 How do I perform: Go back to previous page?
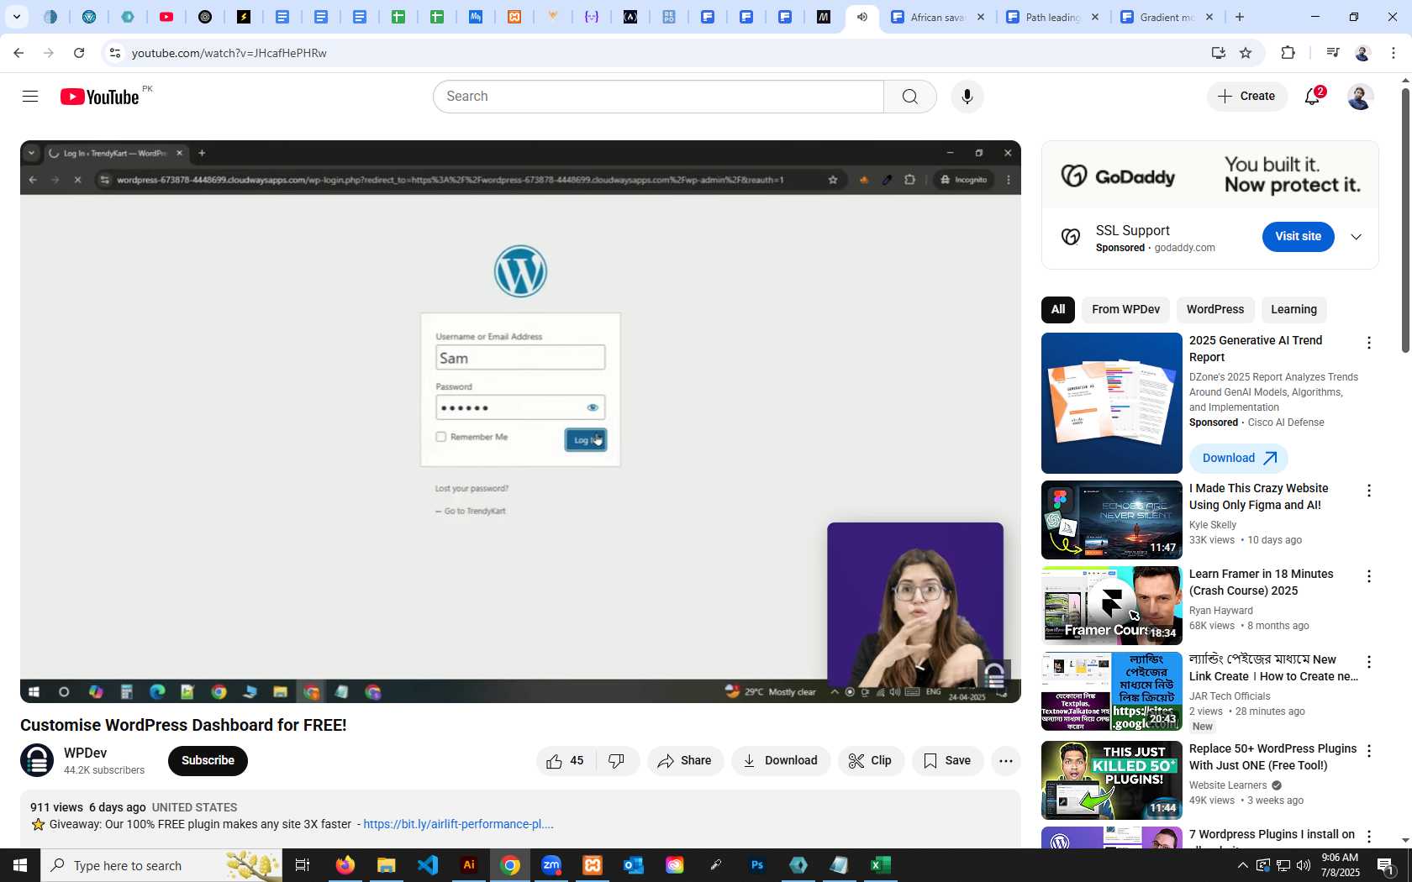point(18,53)
